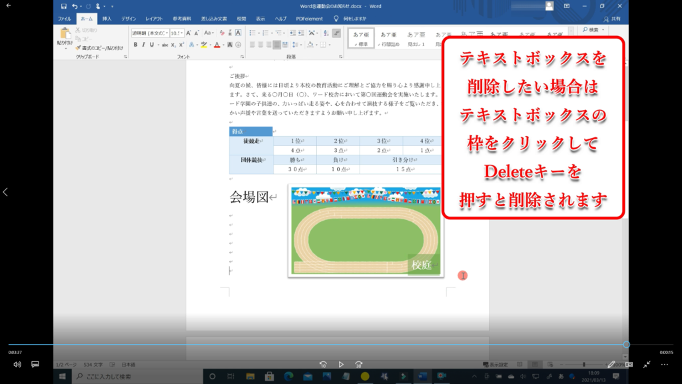This screenshot has height=384, width=682.
Task: Toggle captions in the video player
Action: pyautogui.click(x=35, y=365)
